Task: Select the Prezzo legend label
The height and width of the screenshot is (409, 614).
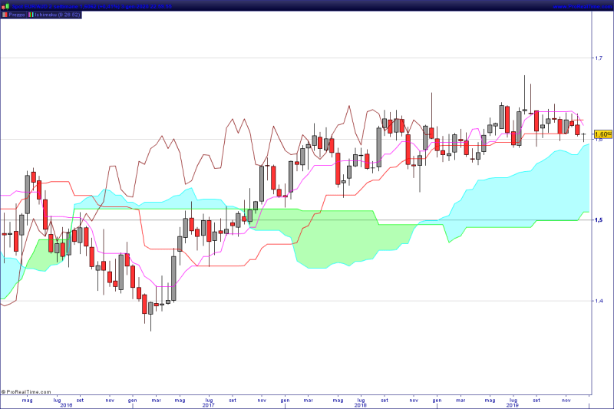Action: [x=17, y=15]
